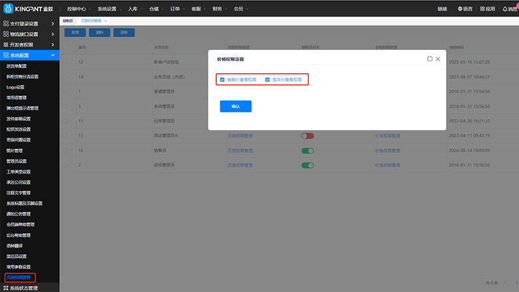Open the 消息 notification bell
Screen dimensions: 519x292
click(505, 9)
